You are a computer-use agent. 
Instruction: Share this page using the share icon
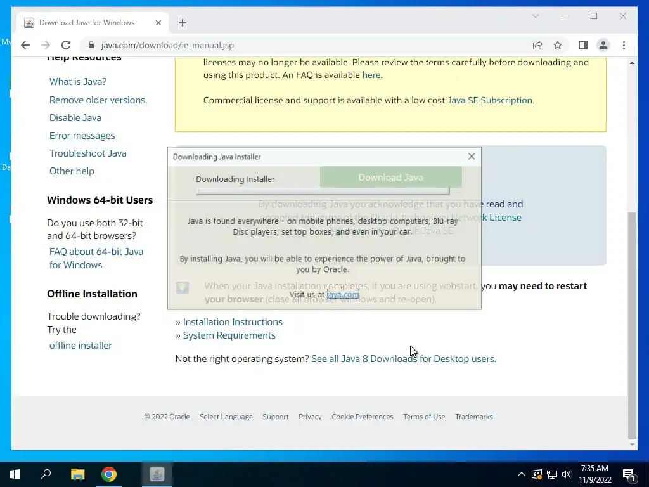(537, 45)
